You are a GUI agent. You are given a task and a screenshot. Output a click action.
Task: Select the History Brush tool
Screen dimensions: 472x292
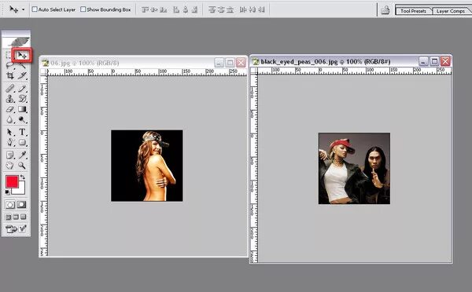pyautogui.click(x=22, y=99)
